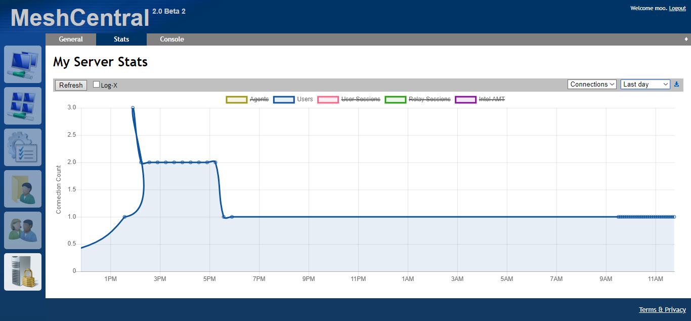The image size is (691, 321).
Task: Open the desktop grid sidebar icon
Action: click(x=23, y=106)
